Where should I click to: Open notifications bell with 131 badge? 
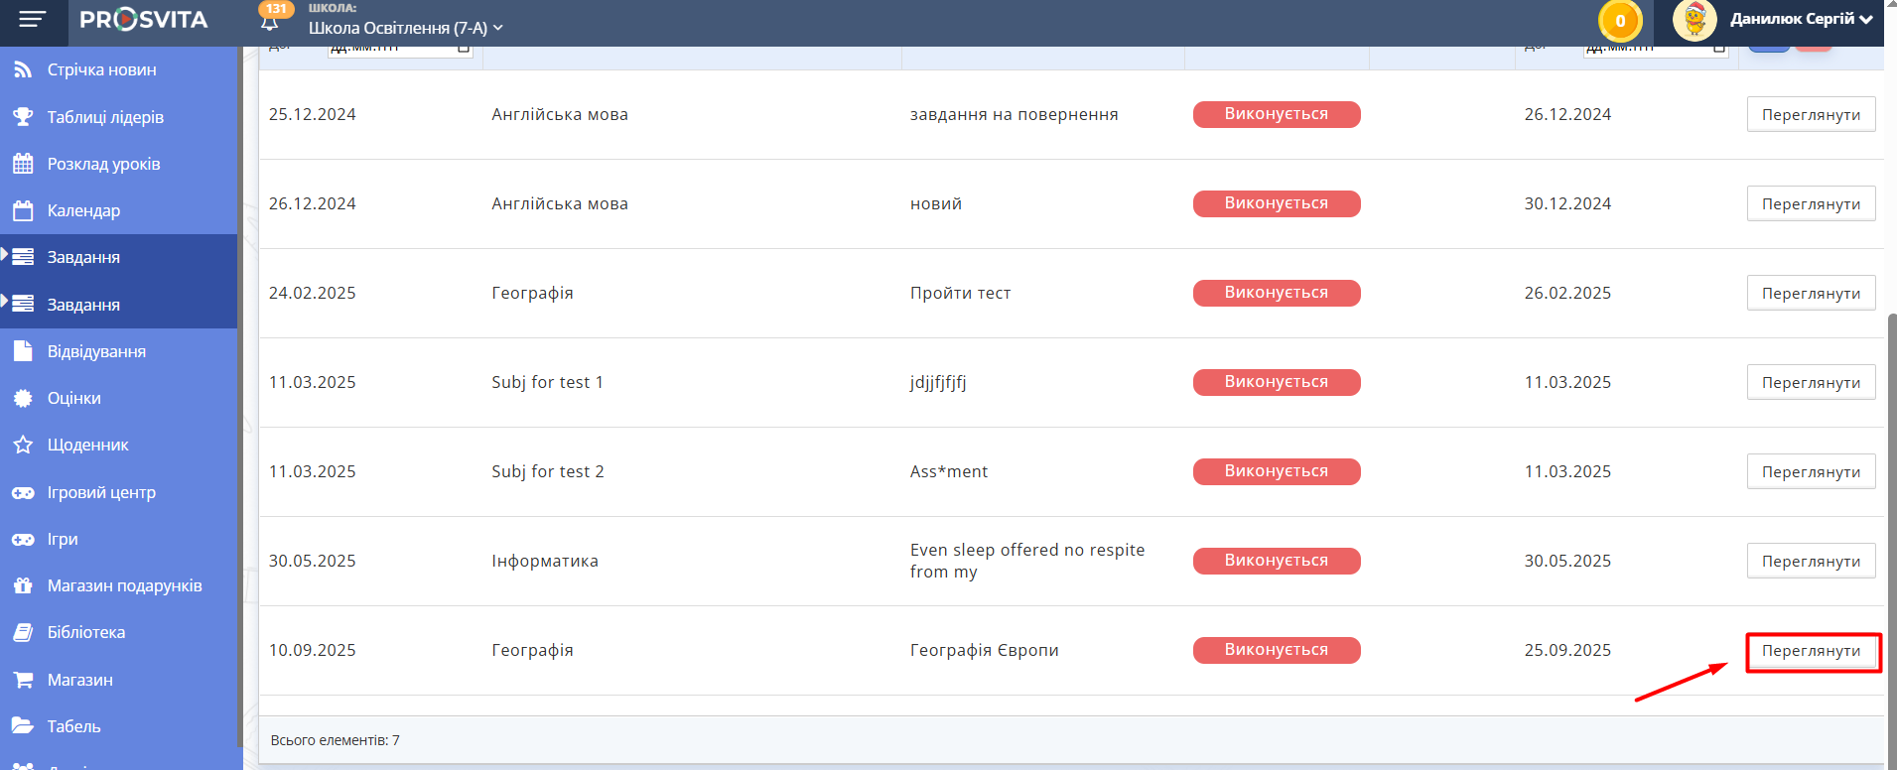click(269, 22)
